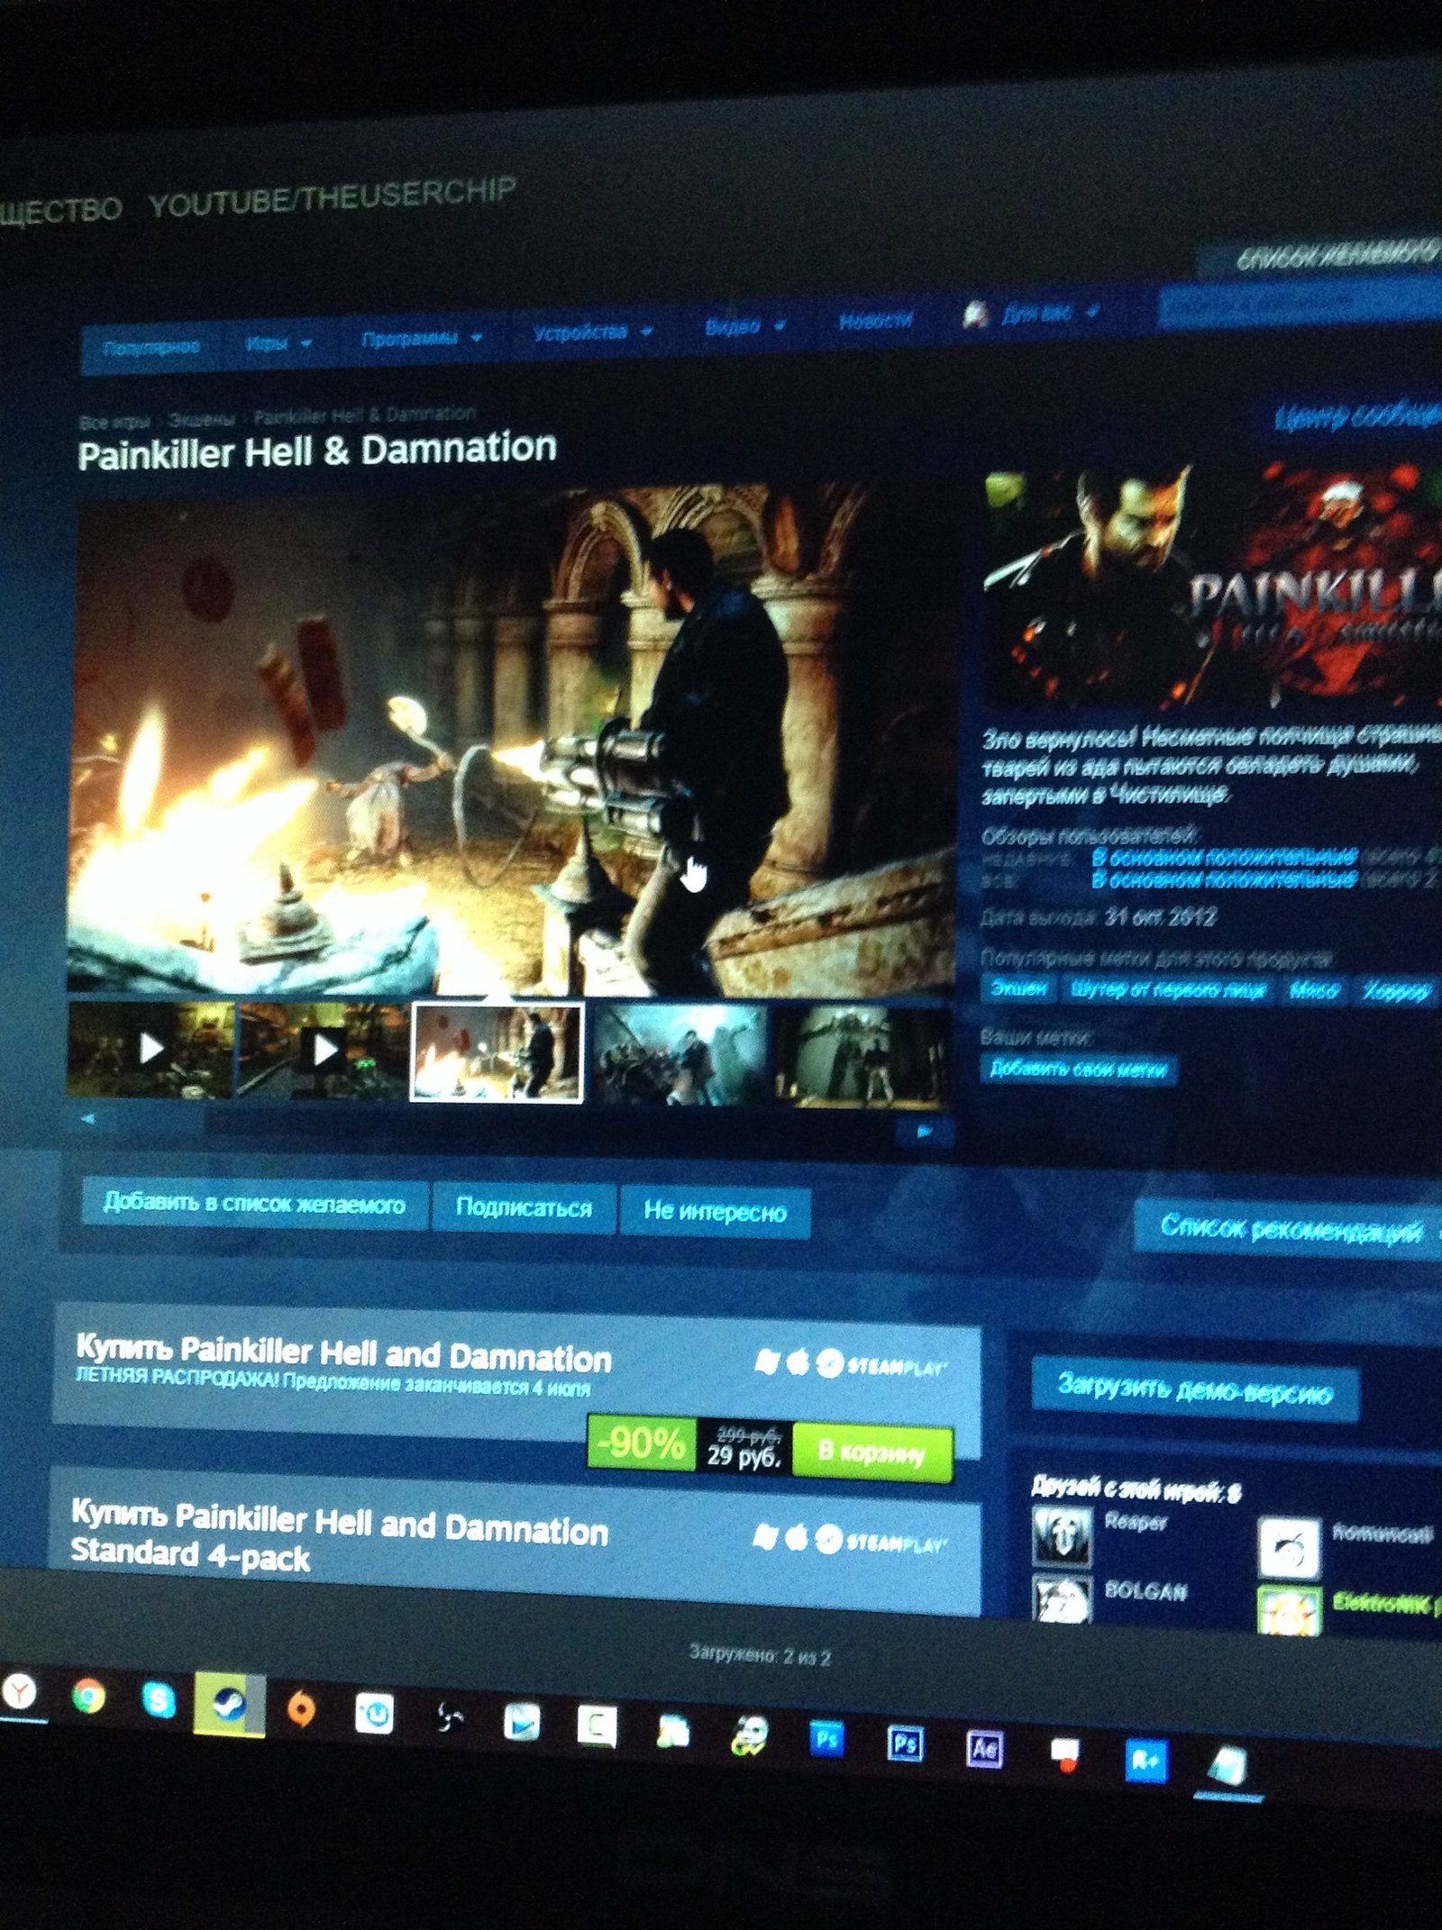Viewport: 1442px width, 1930px height.
Task: Play the second trailer video thumbnail
Action: [323, 1051]
